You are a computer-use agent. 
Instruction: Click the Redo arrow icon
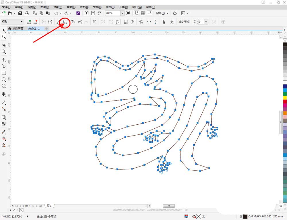coord(66,13)
